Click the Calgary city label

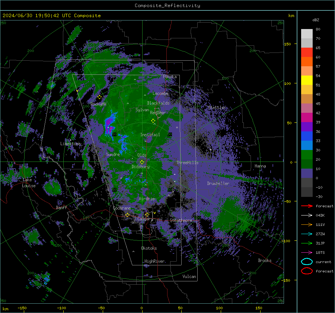[145, 219]
